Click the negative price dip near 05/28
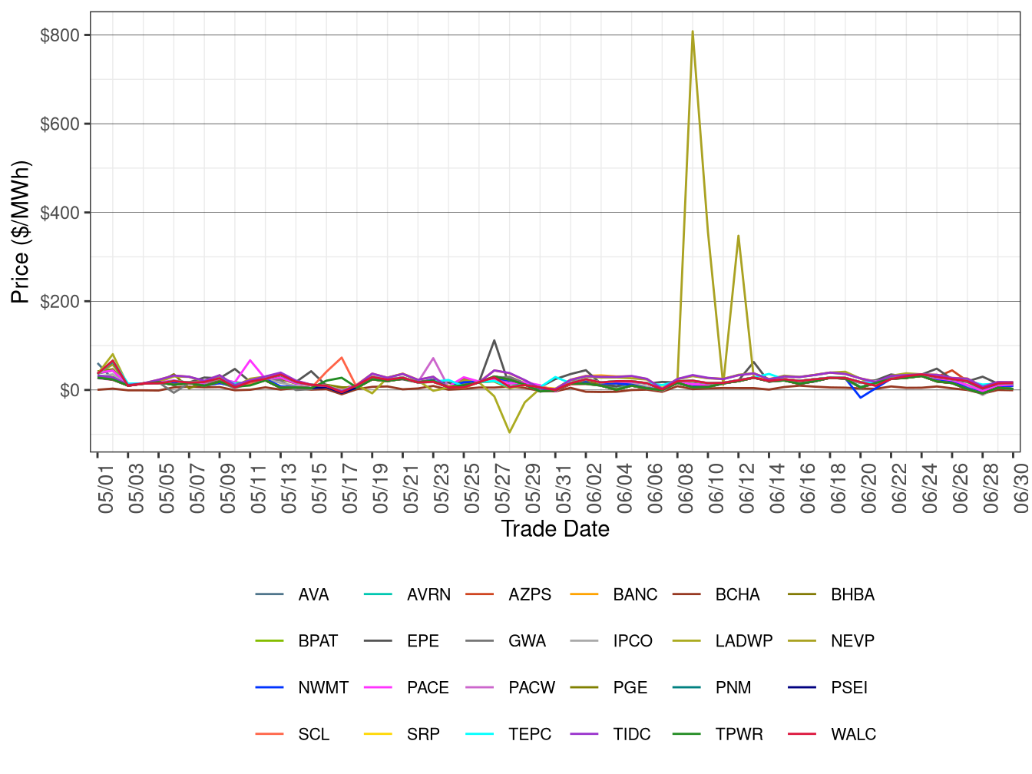This screenshot has height=774, width=1032. (509, 432)
